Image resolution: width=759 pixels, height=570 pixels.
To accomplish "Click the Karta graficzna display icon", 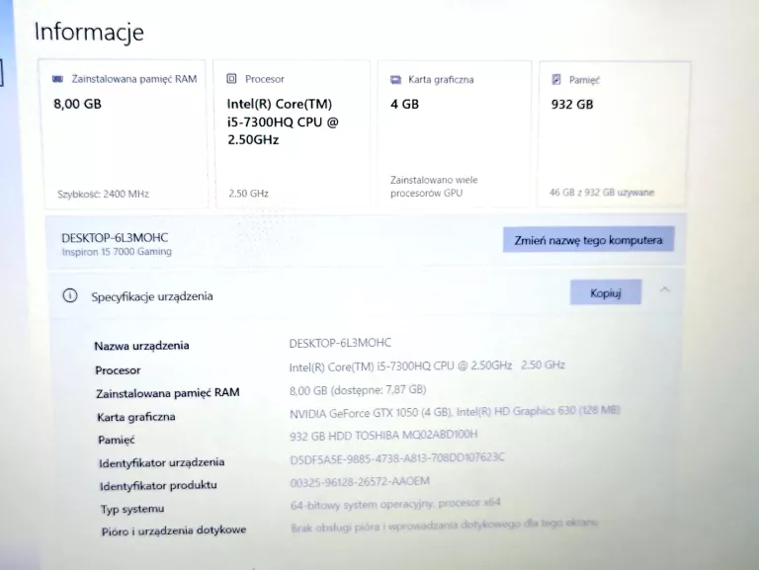I will [x=395, y=79].
